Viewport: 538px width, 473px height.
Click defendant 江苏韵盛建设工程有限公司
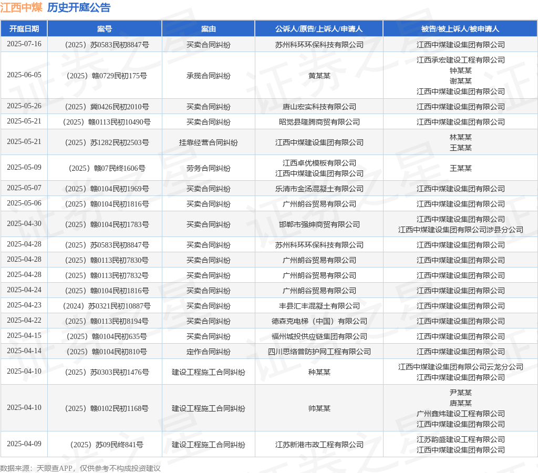[460, 439]
